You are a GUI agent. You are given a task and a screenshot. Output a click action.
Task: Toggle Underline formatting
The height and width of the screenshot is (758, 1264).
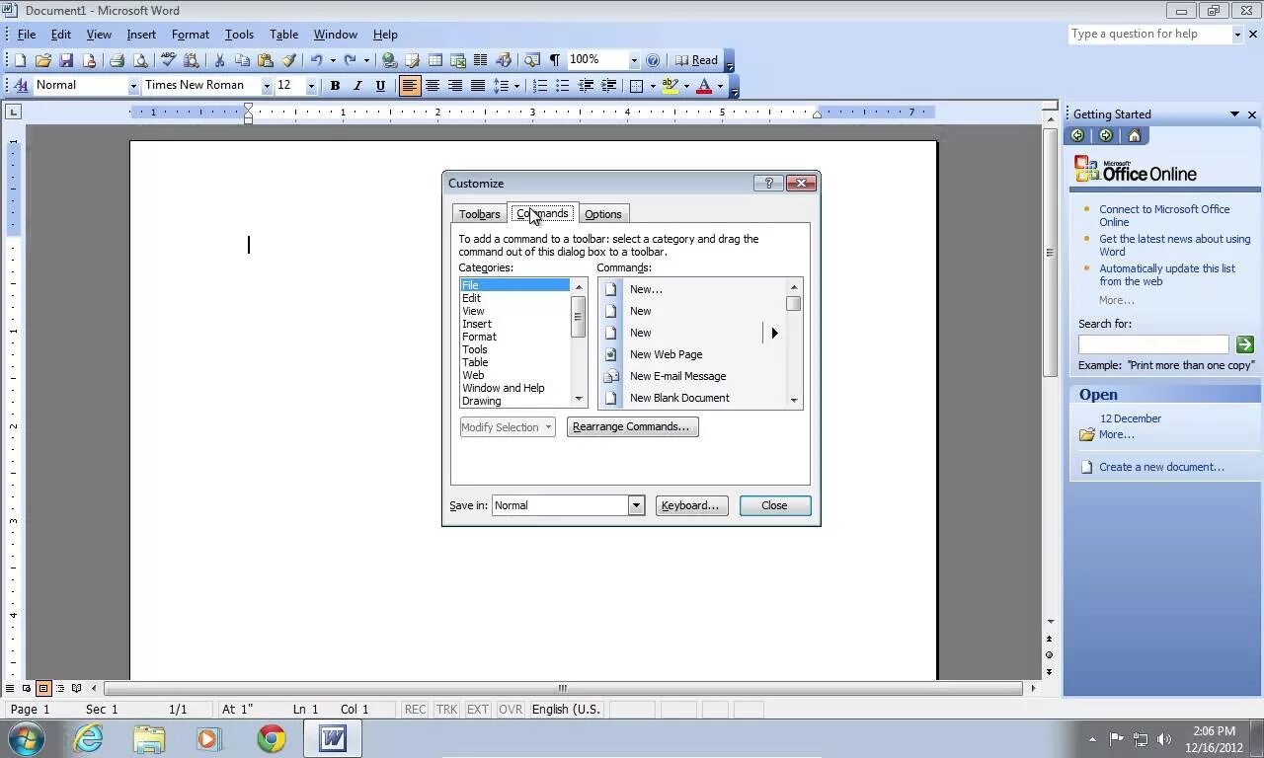[x=380, y=86]
